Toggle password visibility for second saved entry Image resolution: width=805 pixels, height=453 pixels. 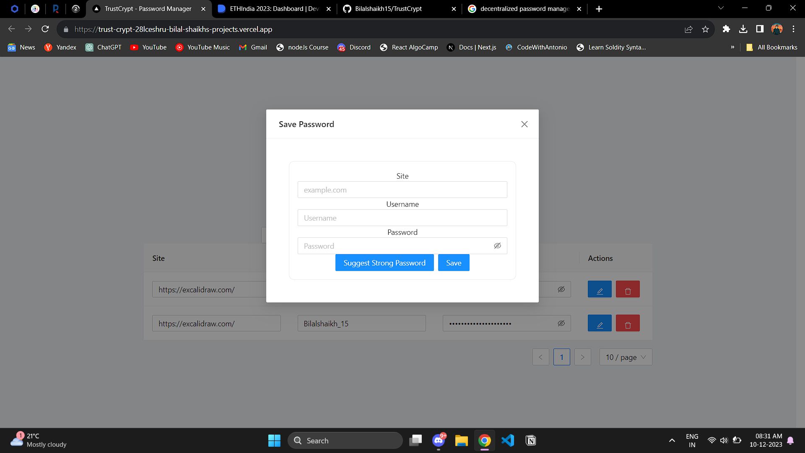[x=562, y=323]
